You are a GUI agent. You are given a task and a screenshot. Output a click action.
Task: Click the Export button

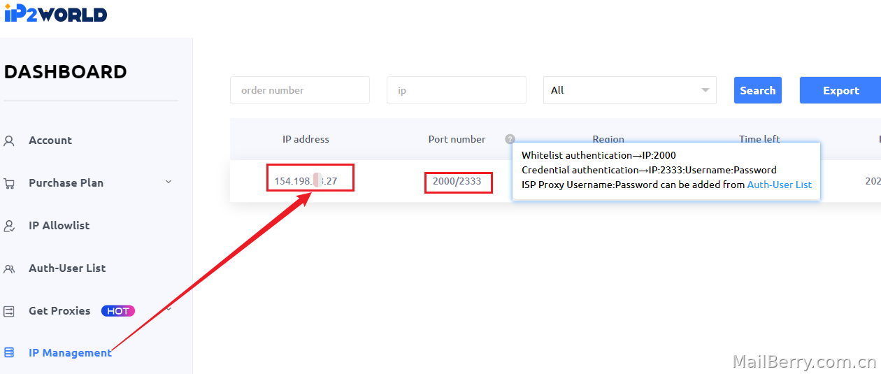[840, 90]
